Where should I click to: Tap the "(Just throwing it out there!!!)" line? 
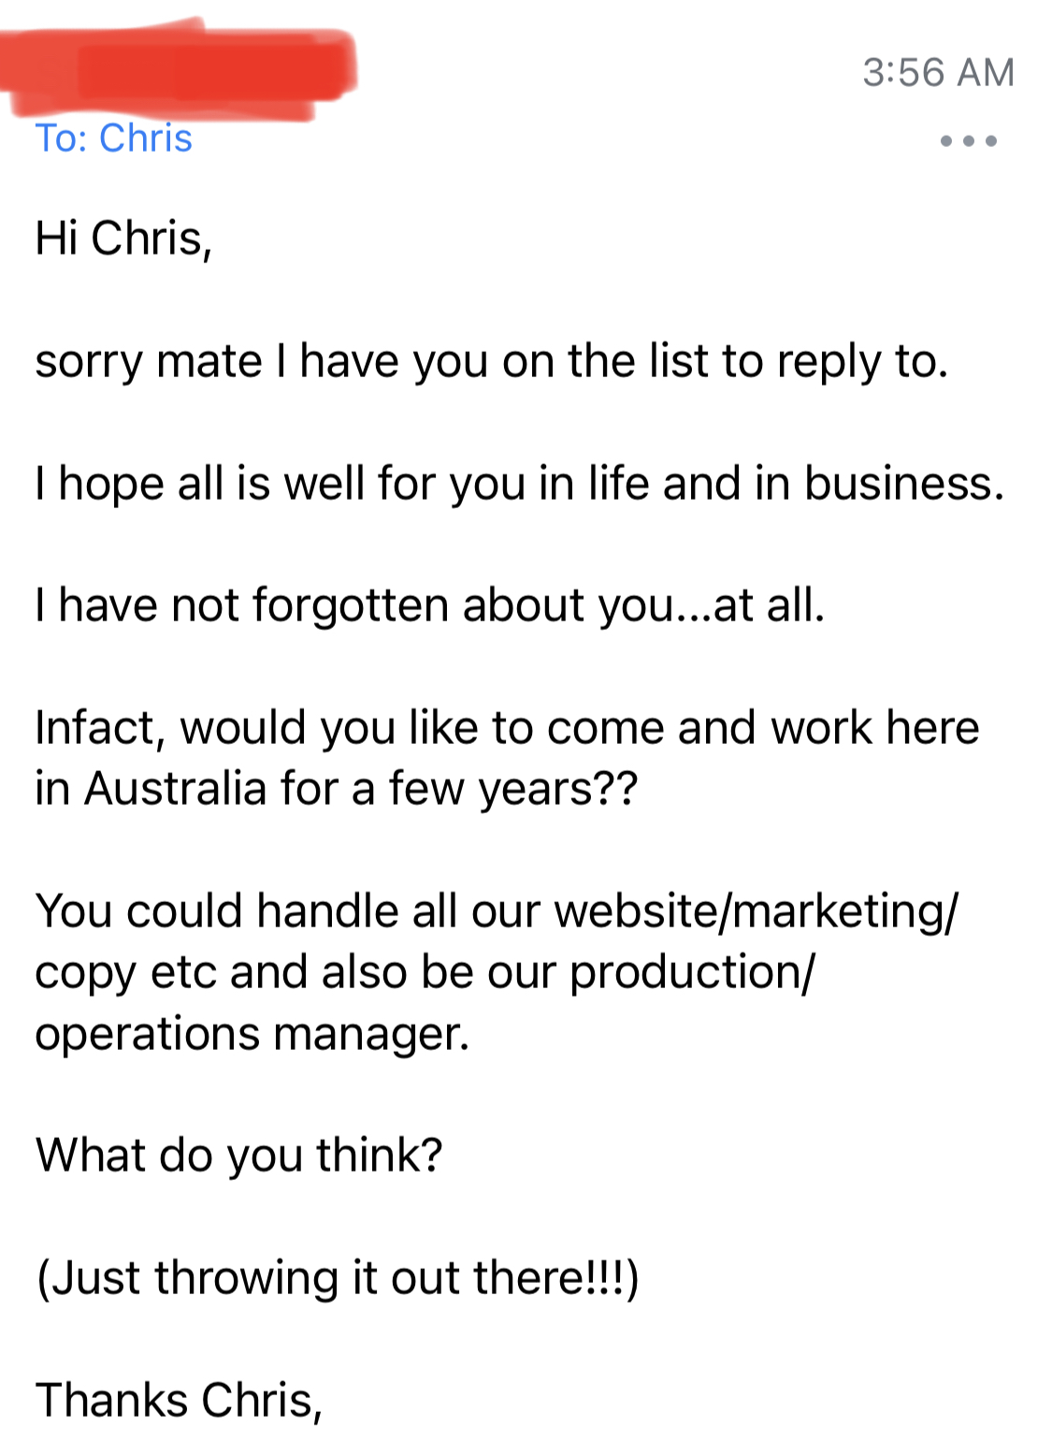pos(338,1278)
